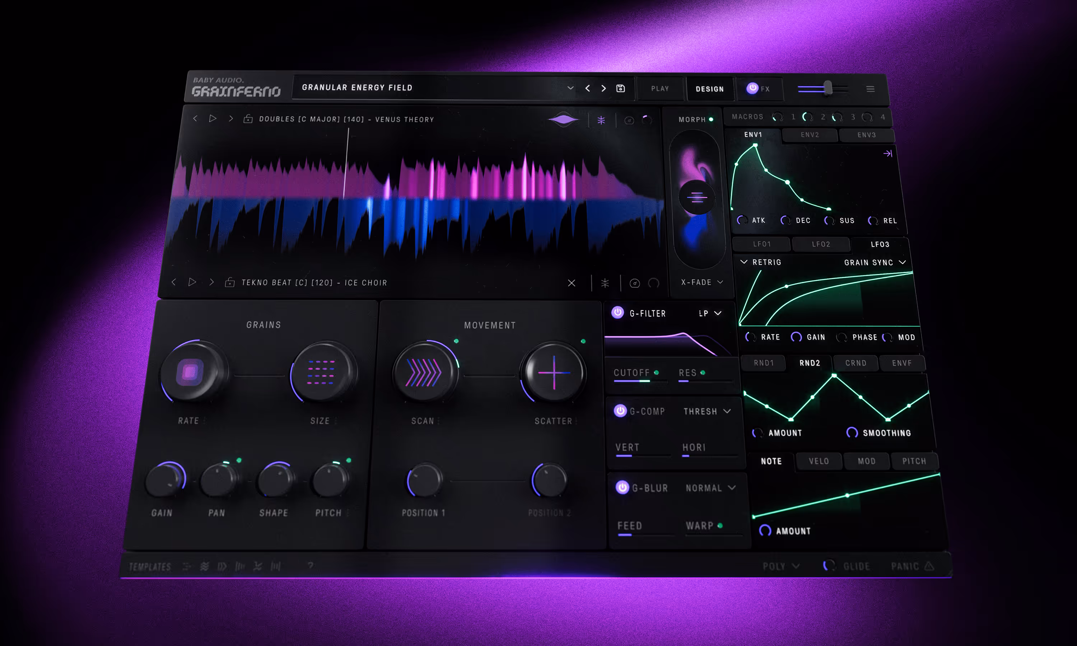The width and height of the screenshot is (1077, 646).
Task: Toggle the green modulation dot above Scan
Action: tap(456, 341)
